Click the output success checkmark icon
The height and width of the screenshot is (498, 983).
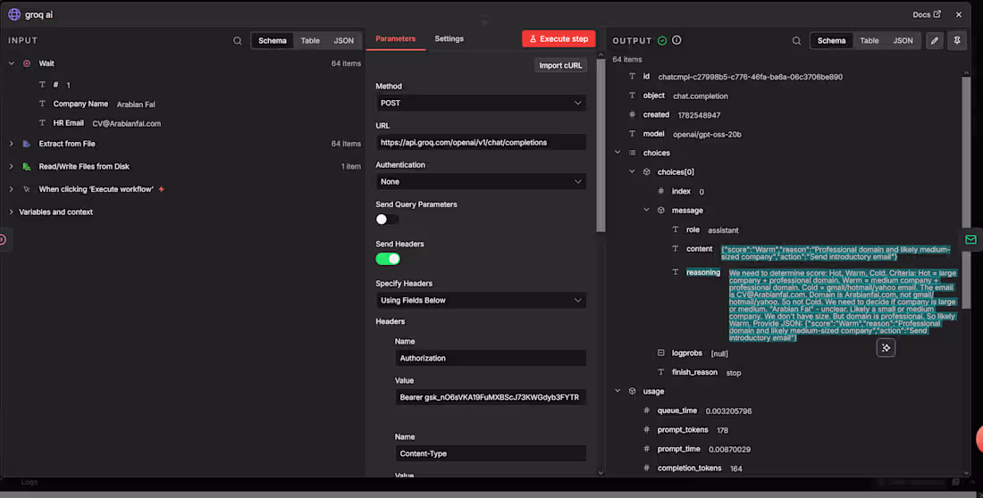coord(662,41)
